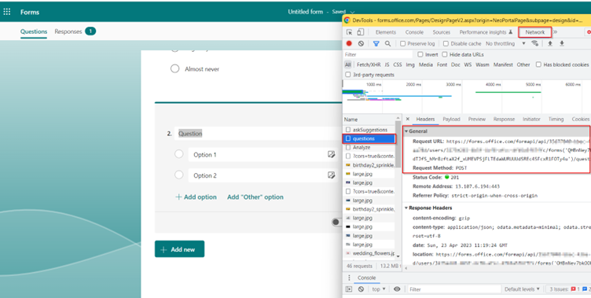Image resolution: width=591 pixels, height=298 pixels.
Task: Select the Option 1 radio button
Action: [179, 154]
